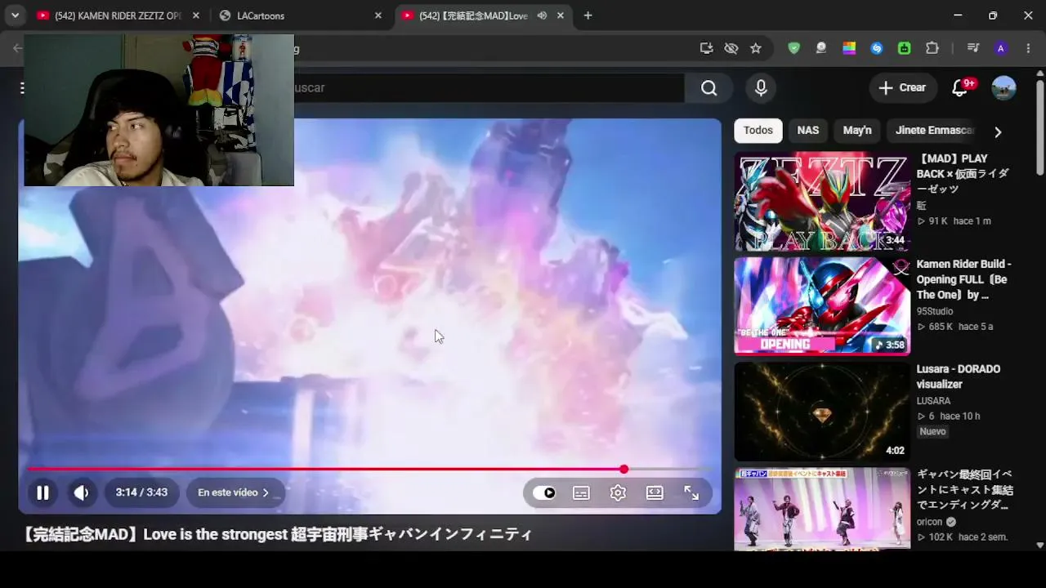The image size is (1046, 588).
Task: Open the PLAY BACK ZEZTZ MAD thumbnail
Action: 822,201
